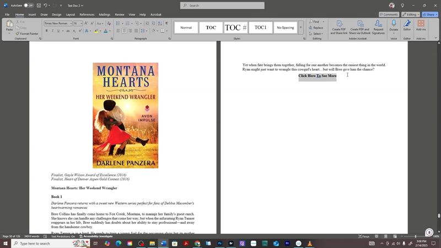Screen dimensions: 441x248
Task: Align text left
Action: (118, 31)
